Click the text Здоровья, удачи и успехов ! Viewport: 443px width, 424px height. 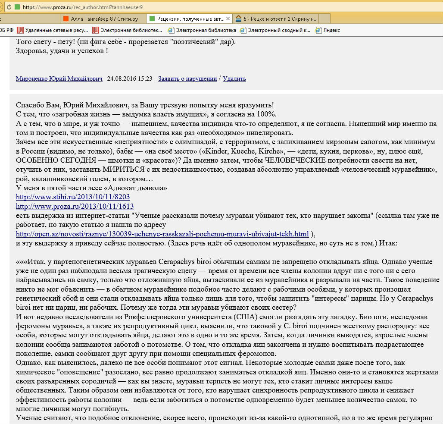coord(62,51)
